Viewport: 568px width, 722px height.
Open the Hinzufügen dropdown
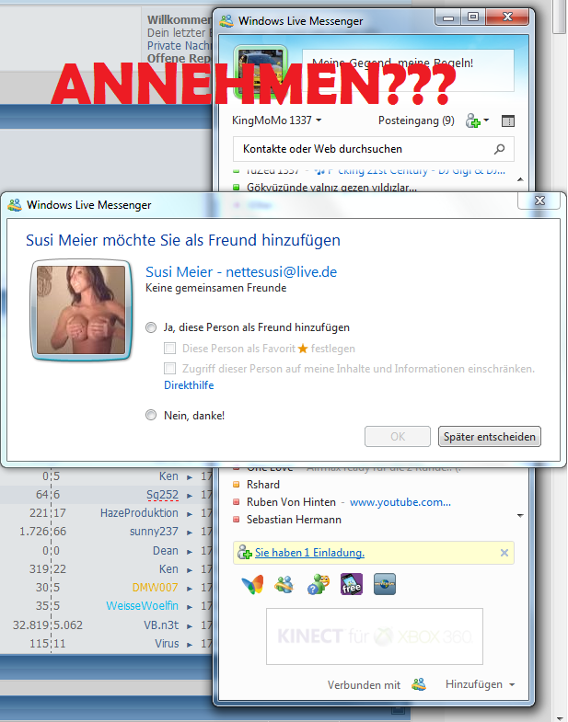coord(480,684)
